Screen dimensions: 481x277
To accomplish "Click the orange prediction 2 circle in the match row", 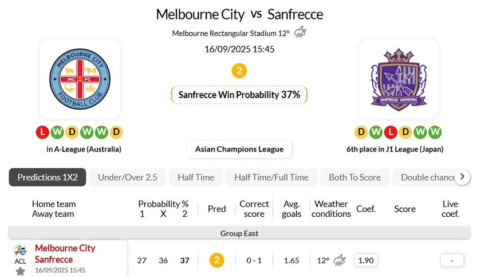I will pyautogui.click(x=216, y=260).
